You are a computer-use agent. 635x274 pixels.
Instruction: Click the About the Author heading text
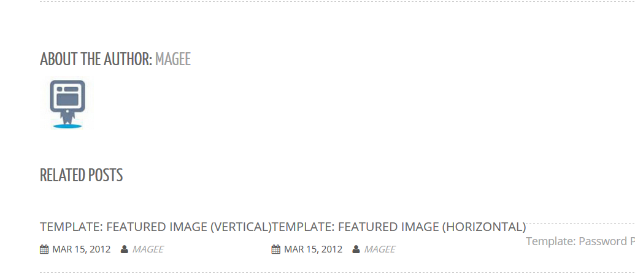(96, 59)
